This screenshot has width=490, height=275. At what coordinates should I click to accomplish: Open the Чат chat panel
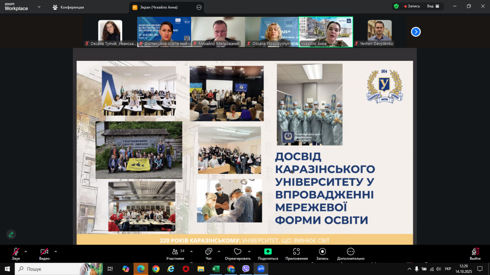click(x=209, y=252)
